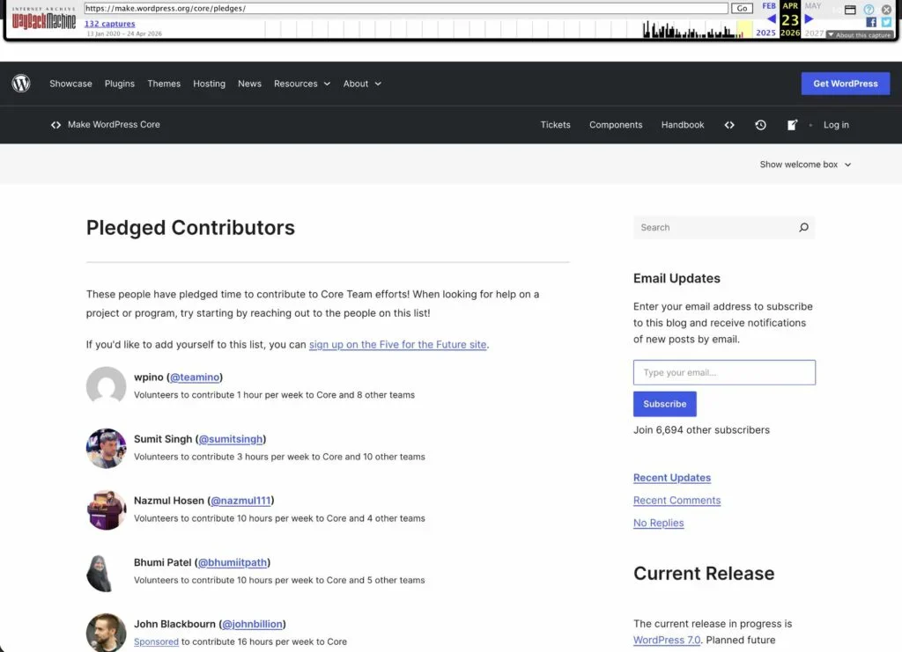This screenshot has width=902, height=652.
Task: Select FEB in Wayback calendar
Action: [769, 6]
